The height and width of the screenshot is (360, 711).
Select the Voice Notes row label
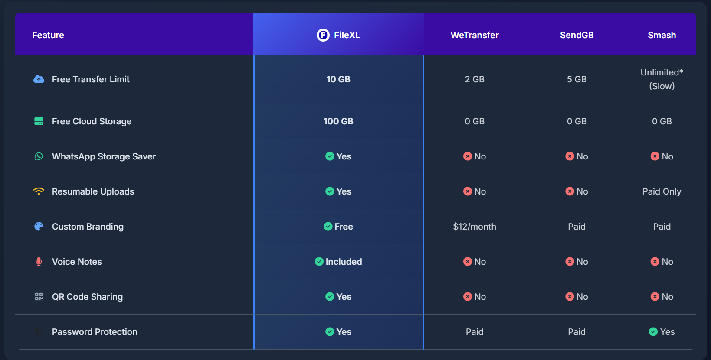[77, 262]
